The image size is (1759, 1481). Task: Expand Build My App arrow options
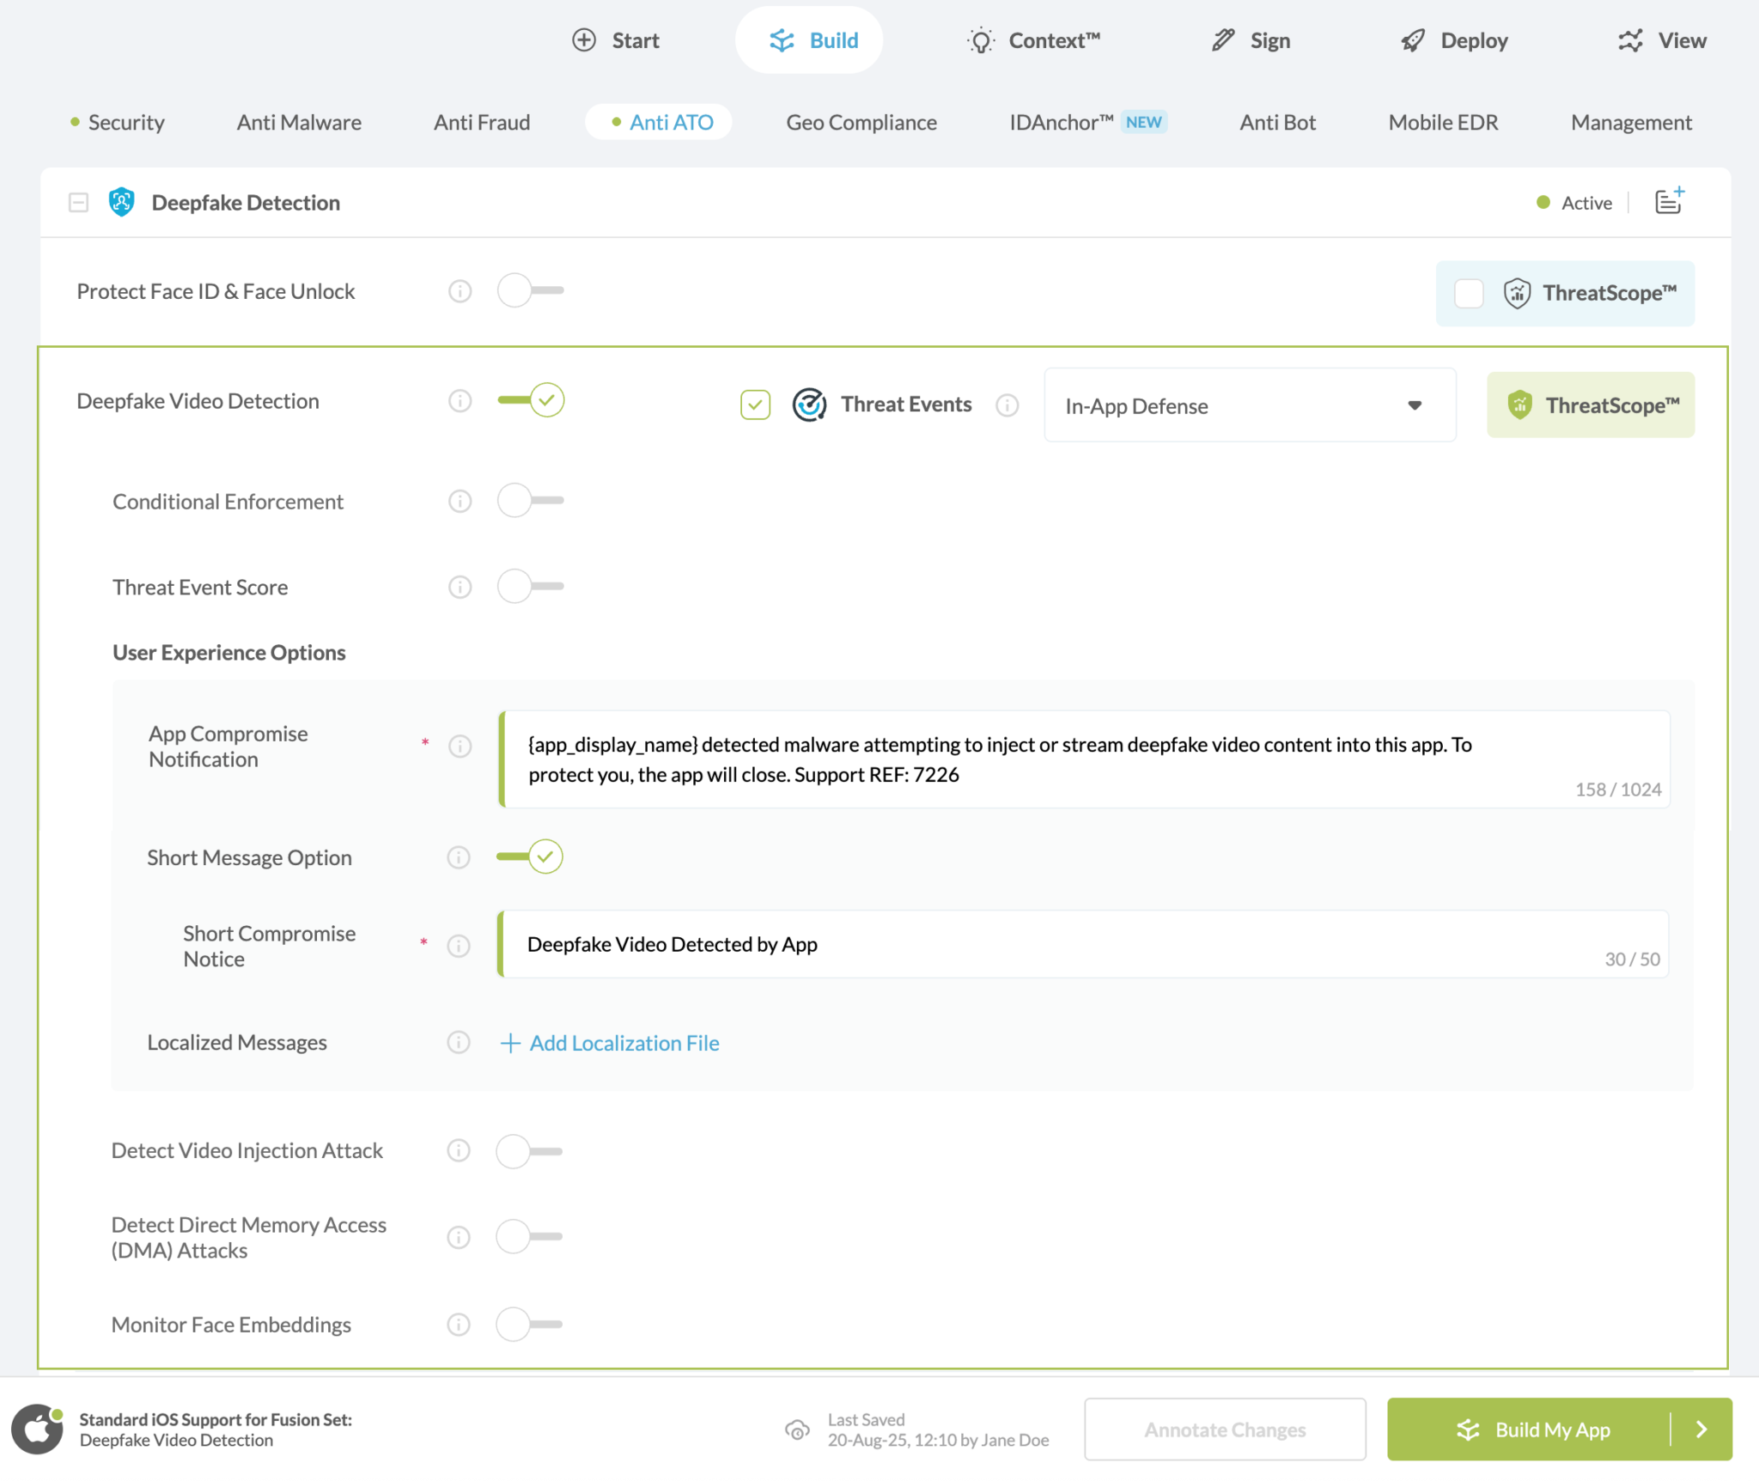coord(1701,1429)
